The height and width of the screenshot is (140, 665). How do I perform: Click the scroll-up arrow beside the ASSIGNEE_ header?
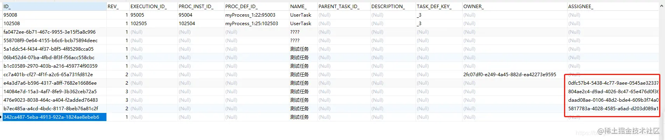click(x=662, y=6)
